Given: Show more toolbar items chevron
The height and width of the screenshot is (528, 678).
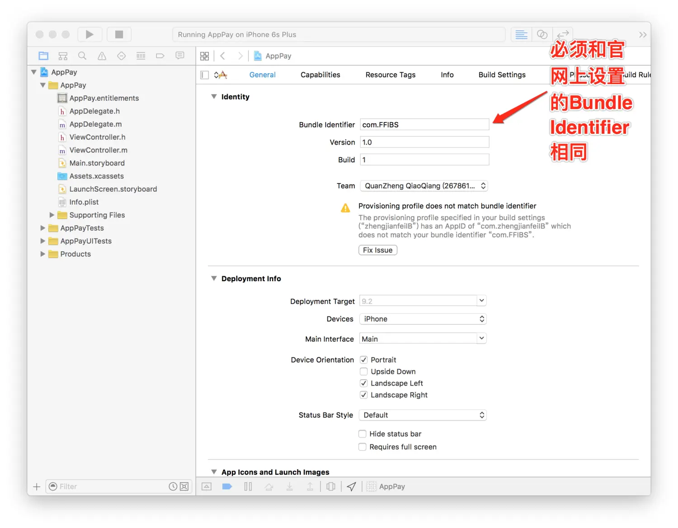Looking at the screenshot, I should [643, 35].
